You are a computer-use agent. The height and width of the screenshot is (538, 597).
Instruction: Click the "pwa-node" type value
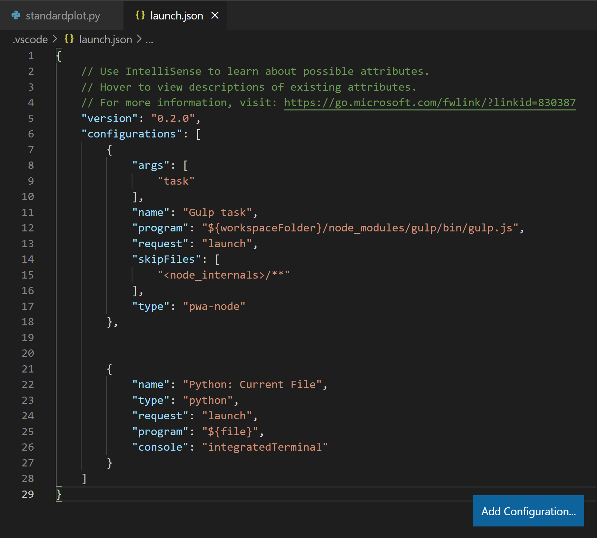(214, 306)
